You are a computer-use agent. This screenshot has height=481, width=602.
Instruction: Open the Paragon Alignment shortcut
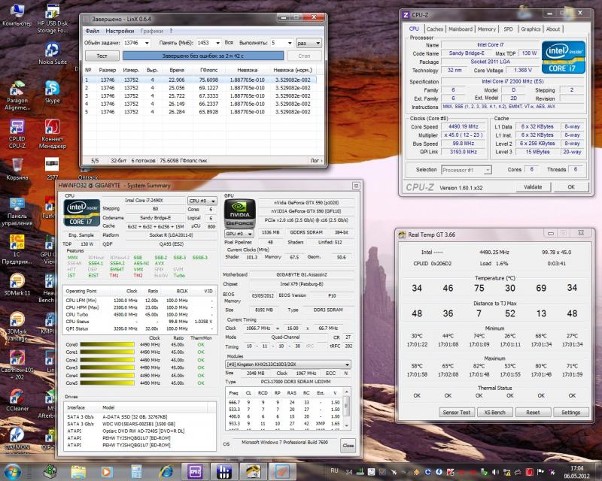click(x=17, y=95)
